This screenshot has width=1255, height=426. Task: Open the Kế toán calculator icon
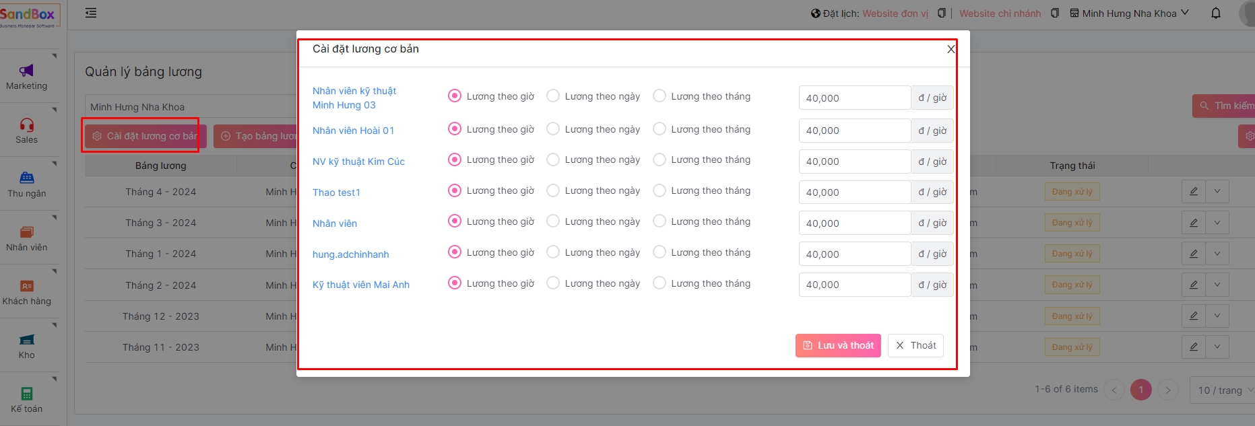[26, 394]
